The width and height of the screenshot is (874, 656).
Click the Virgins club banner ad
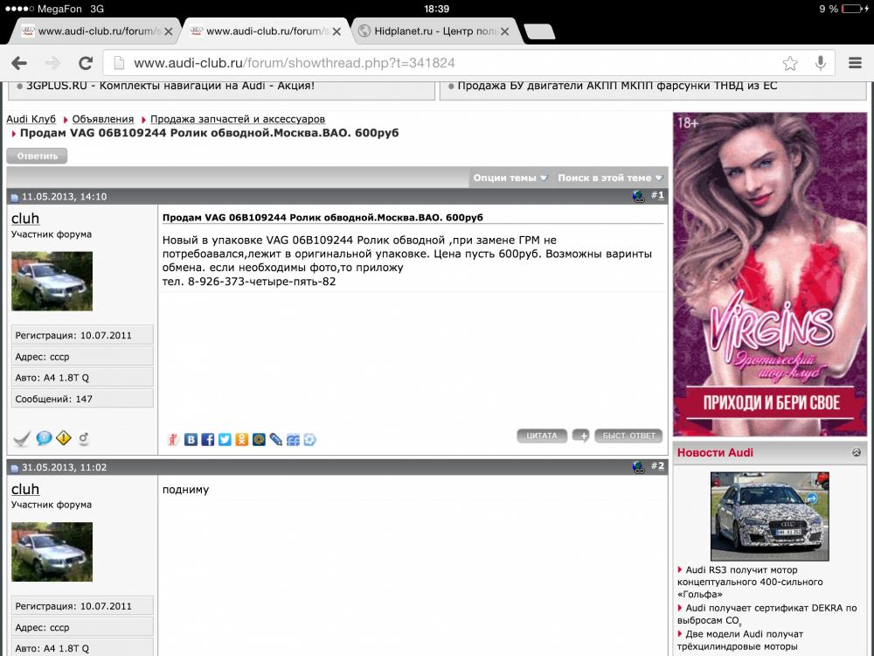pyautogui.click(x=770, y=275)
